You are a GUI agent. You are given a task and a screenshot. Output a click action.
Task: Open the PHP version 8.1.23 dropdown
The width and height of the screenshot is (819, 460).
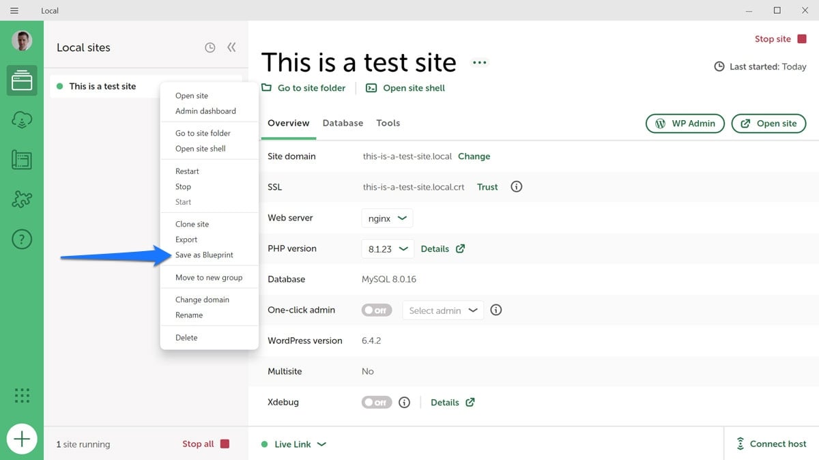[x=387, y=249]
